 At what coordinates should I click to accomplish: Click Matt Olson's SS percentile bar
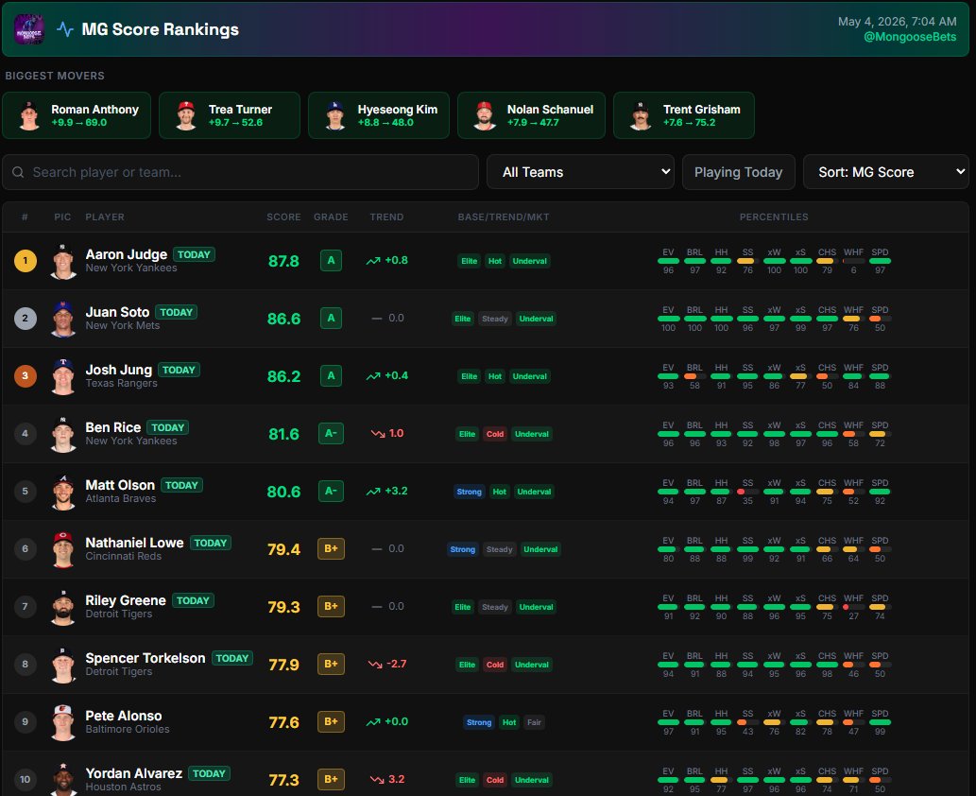click(747, 492)
